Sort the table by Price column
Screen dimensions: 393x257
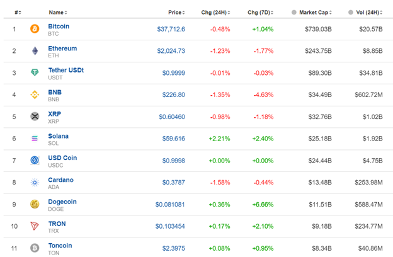[x=176, y=13]
